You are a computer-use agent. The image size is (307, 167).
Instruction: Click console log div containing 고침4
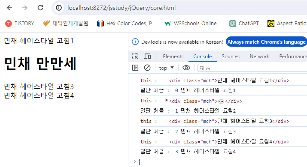coord(229,142)
